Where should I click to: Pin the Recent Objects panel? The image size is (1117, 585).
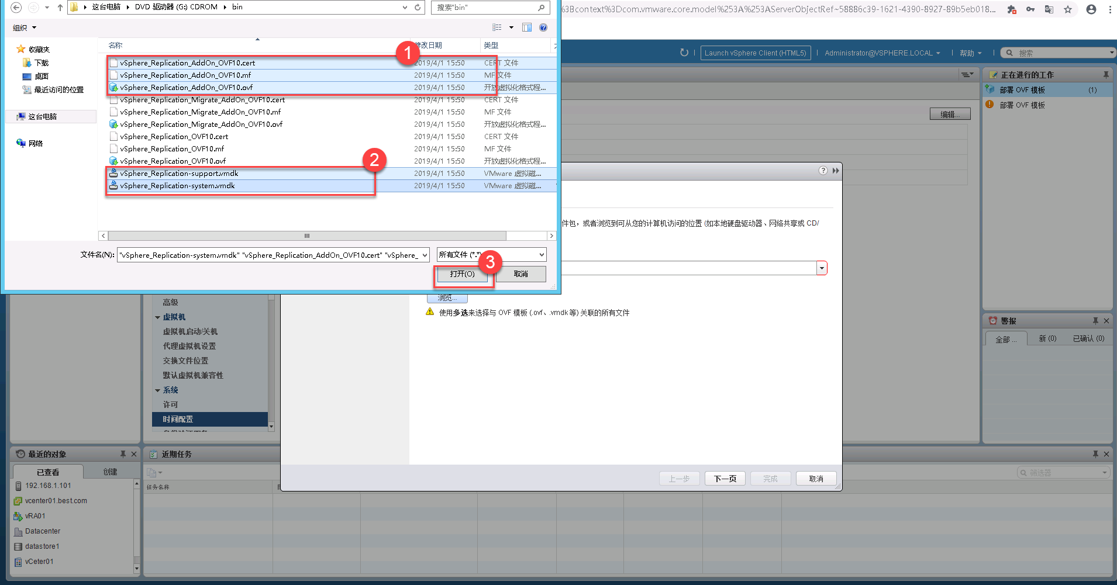(x=123, y=454)
